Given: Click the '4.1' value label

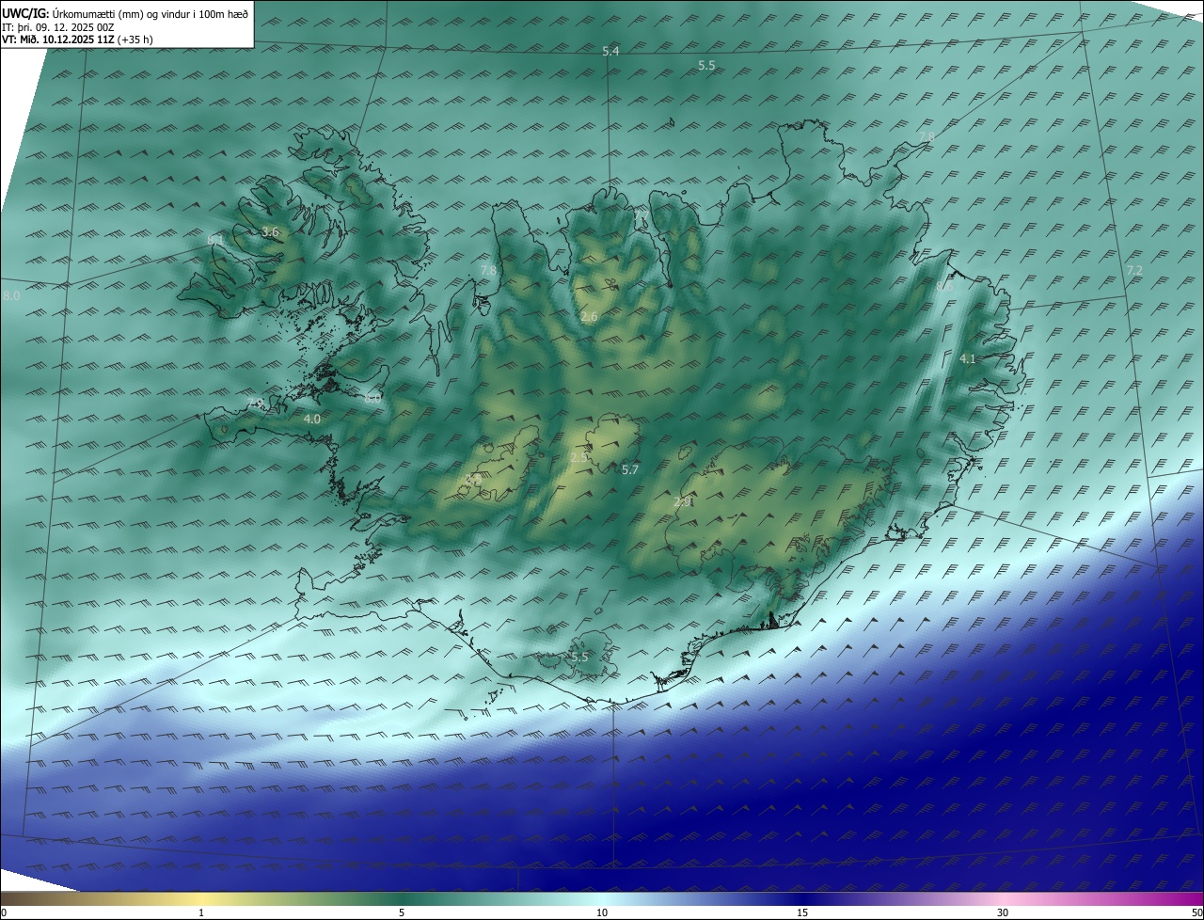Looking at the screenshot, I should [x=968, y=358].
